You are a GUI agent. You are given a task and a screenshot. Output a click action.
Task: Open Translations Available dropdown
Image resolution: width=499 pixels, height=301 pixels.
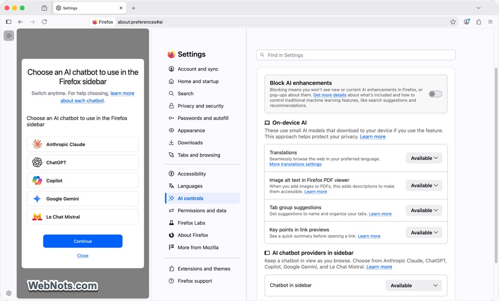tap(424, 158)
